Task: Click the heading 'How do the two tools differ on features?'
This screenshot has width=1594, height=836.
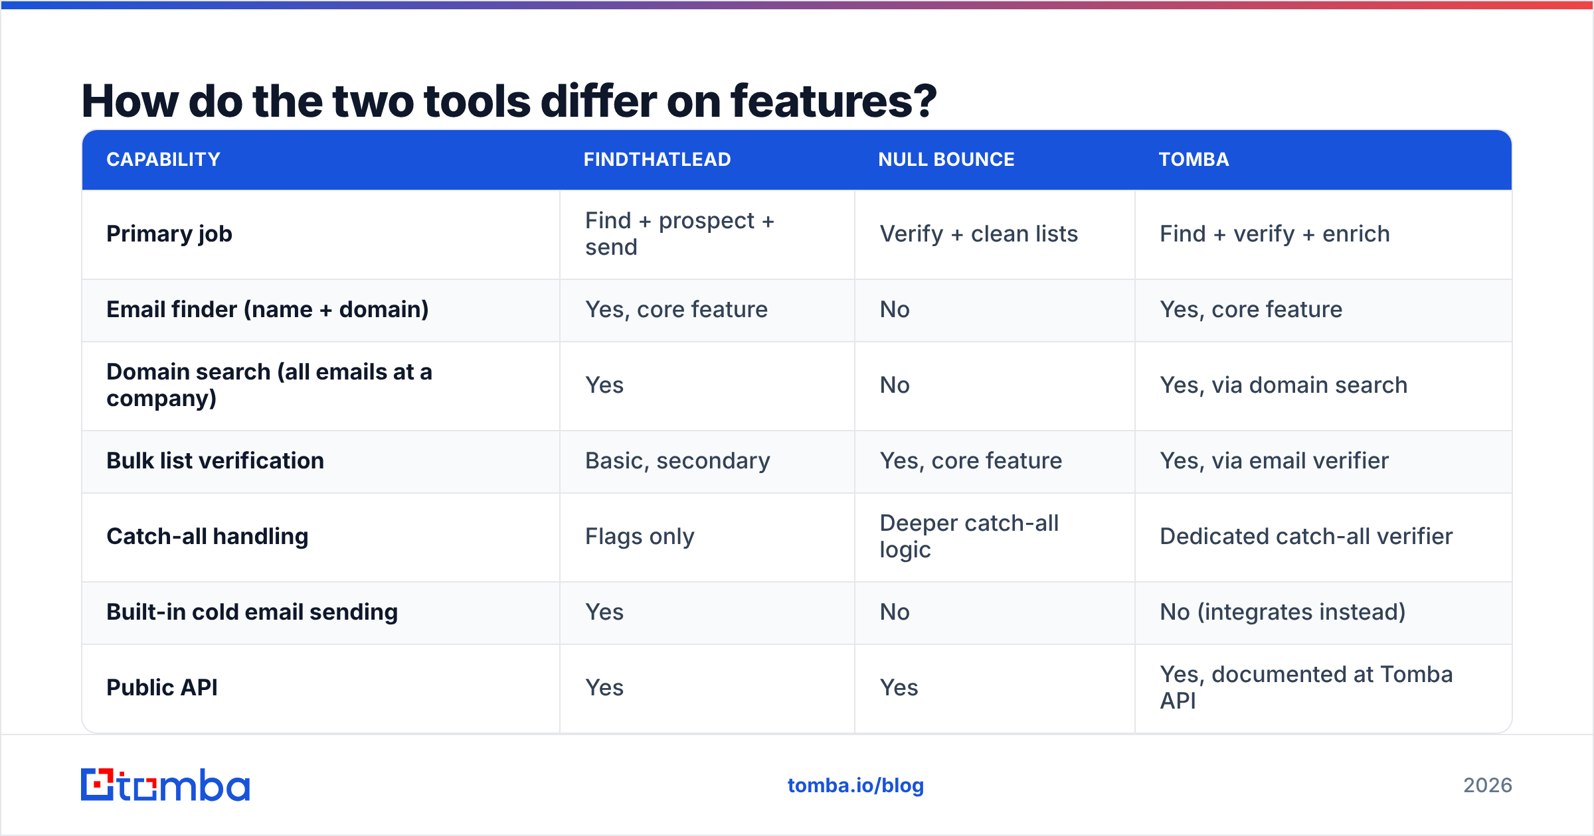Action: pos(509,101)
